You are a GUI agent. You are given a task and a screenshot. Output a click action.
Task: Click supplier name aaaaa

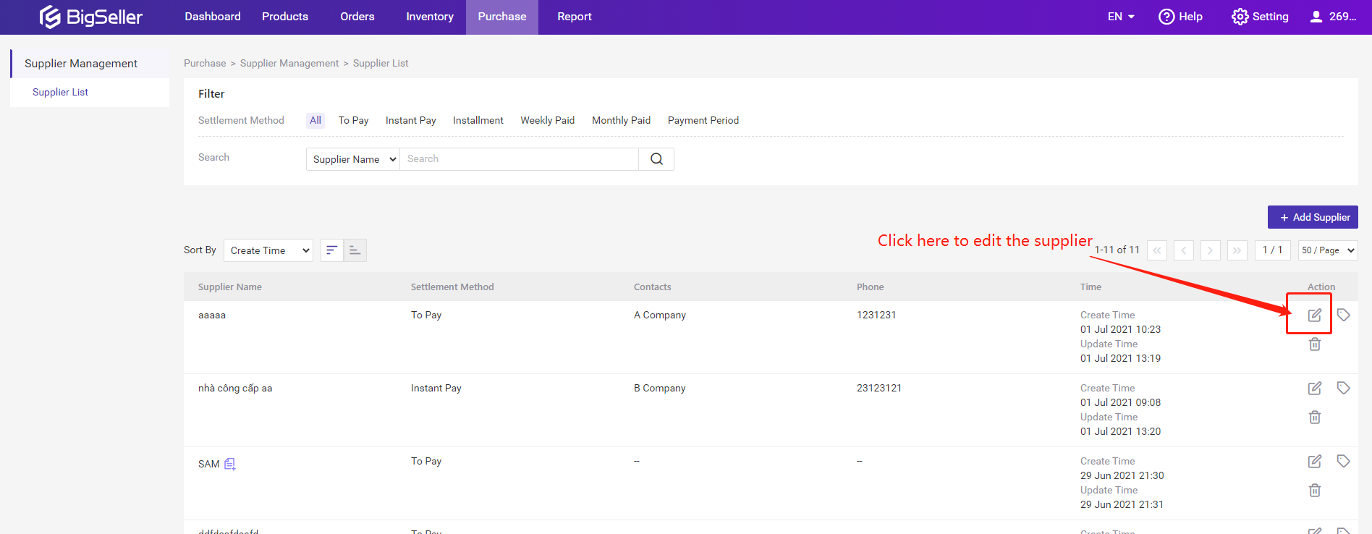(212, 315)
